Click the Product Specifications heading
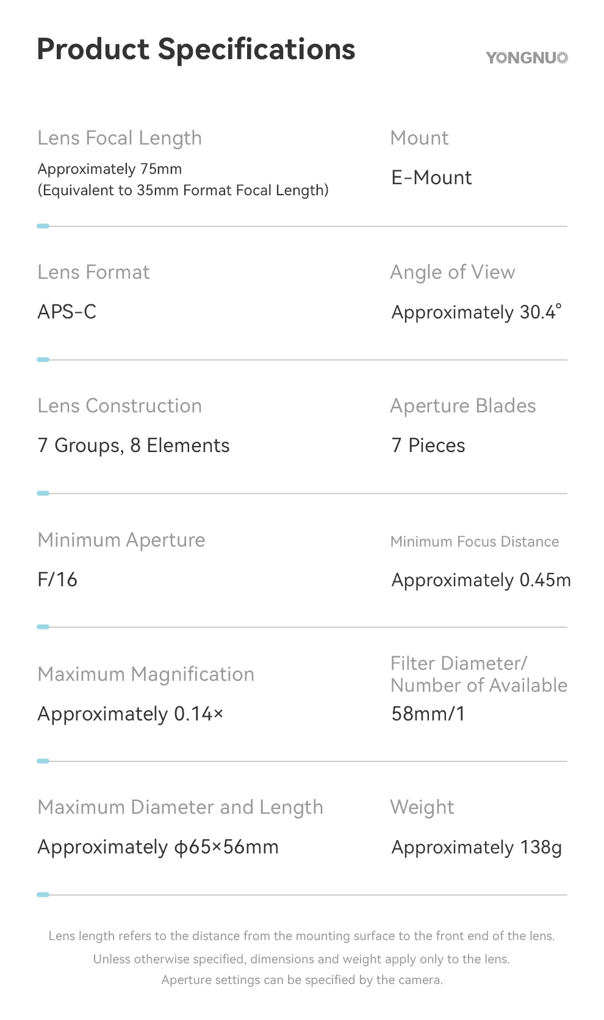The image size is (604, 1020). click(196, 49)
